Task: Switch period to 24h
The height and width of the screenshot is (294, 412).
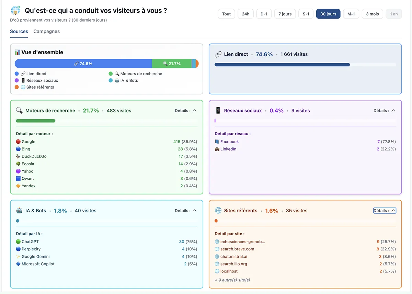Action: click(x=245, y=14)
